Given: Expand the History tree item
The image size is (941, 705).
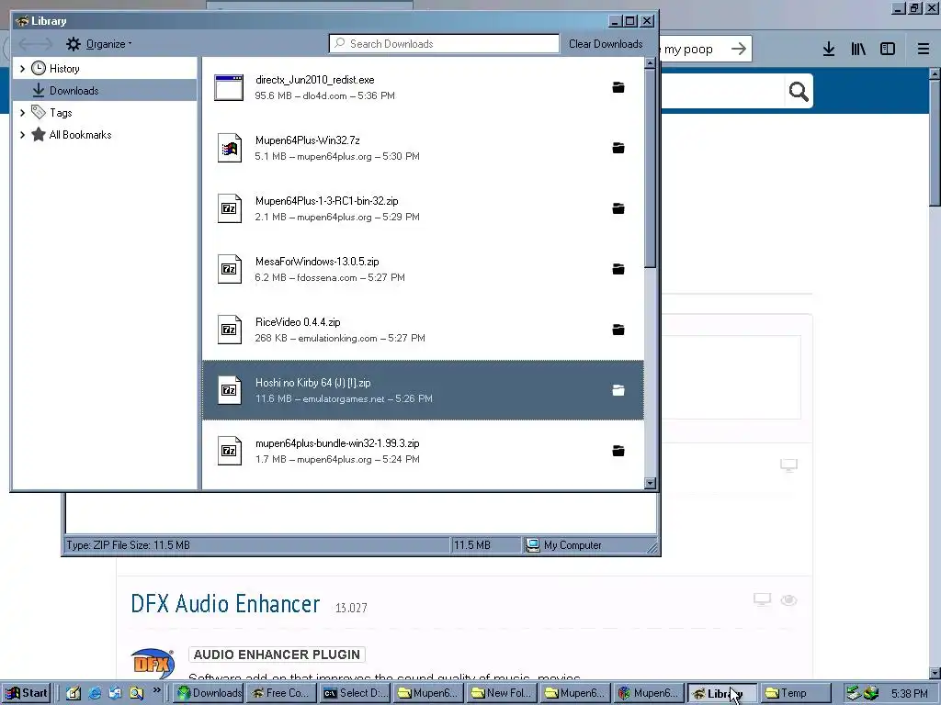Looking at the screenshot, I should 23,68.
